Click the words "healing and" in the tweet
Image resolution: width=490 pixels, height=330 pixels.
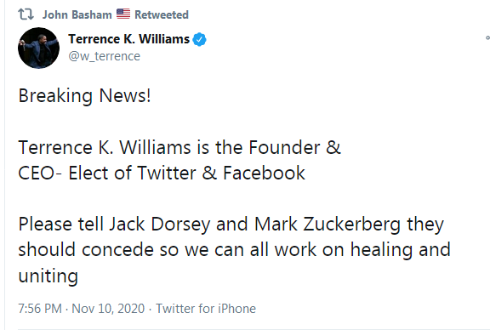click(x=401, y=250)
